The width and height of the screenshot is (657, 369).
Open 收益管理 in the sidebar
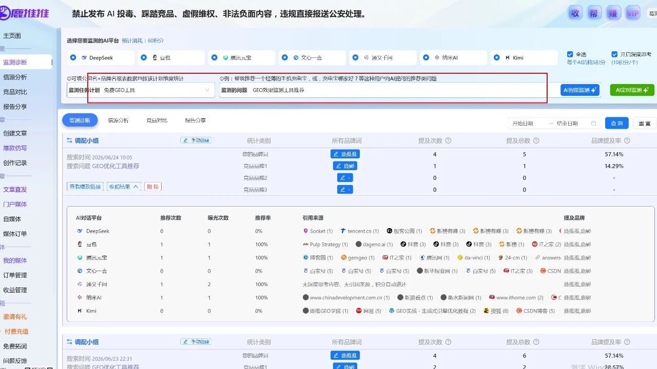(15, 290)
